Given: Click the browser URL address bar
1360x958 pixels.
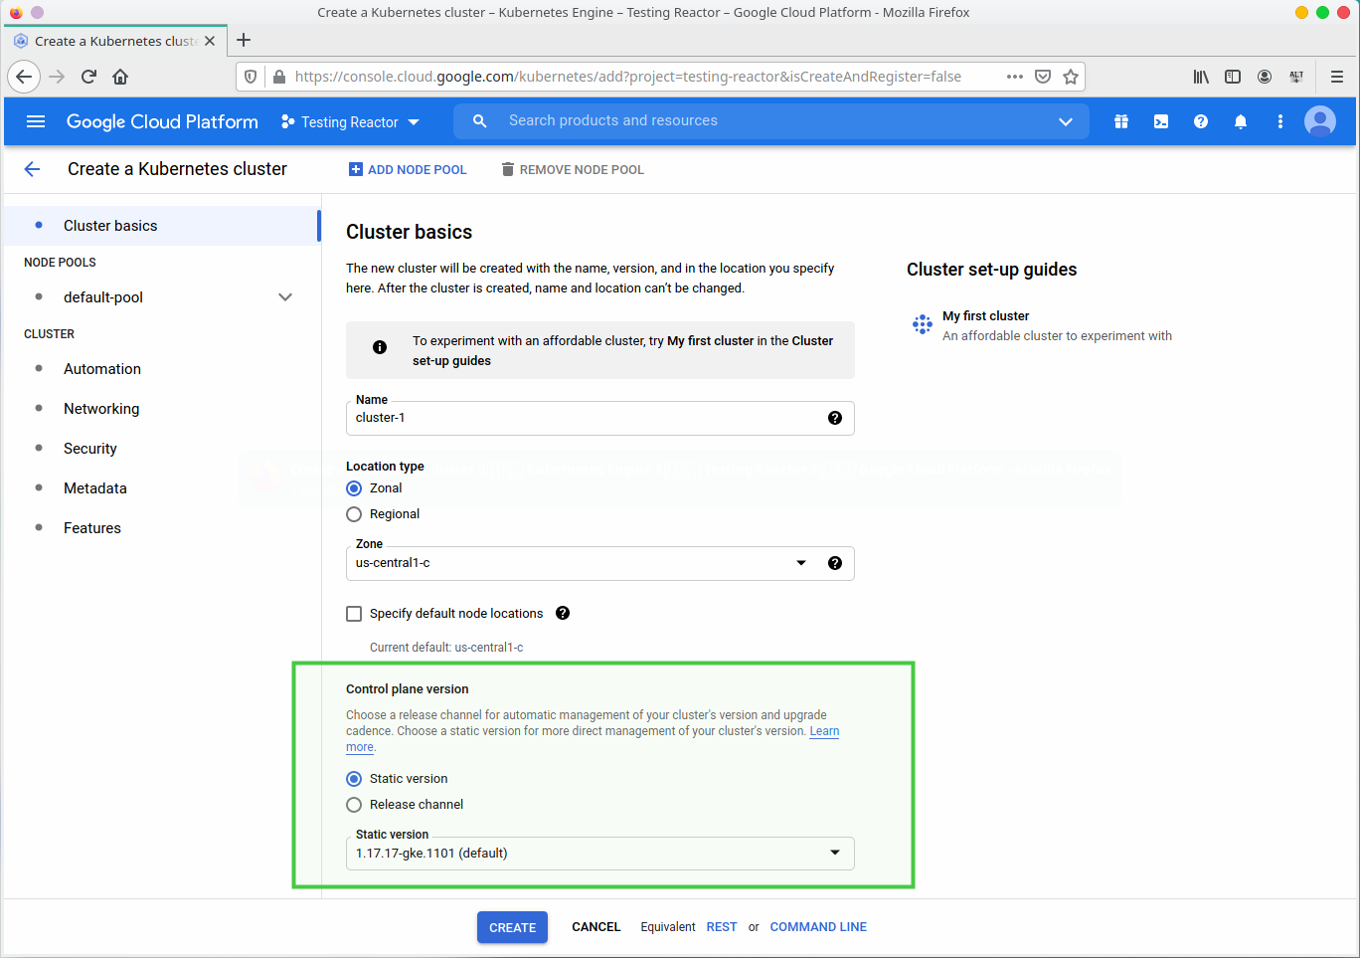Looking at the screenshot, I should tap(628, 77).
